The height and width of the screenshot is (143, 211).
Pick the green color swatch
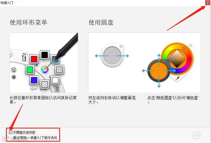click(30, 70)
